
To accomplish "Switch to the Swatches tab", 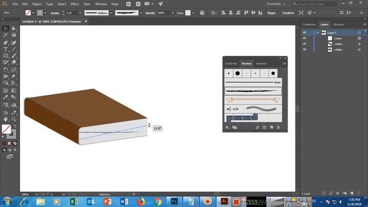I will pyautogui.click(x=231, y=64).
